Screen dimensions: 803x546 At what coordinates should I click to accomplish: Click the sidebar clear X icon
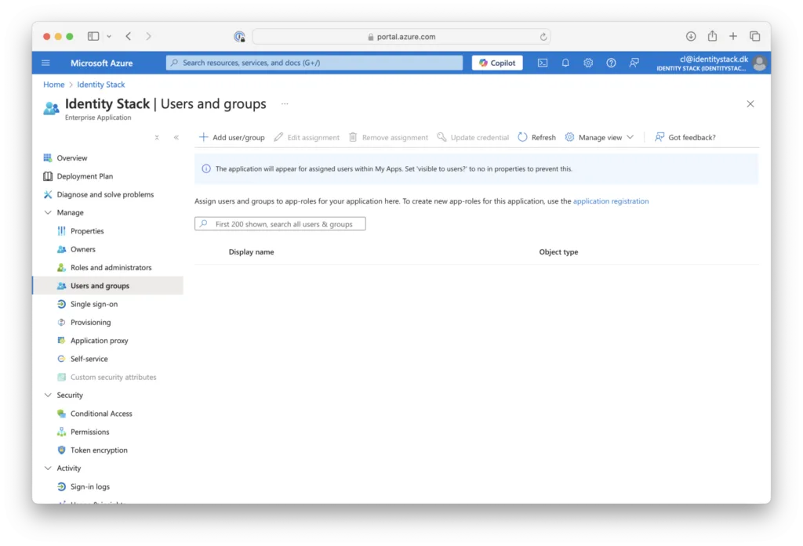point(157,137)
